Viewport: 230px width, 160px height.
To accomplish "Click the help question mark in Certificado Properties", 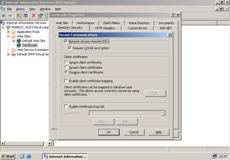I will tap(173, 15).
